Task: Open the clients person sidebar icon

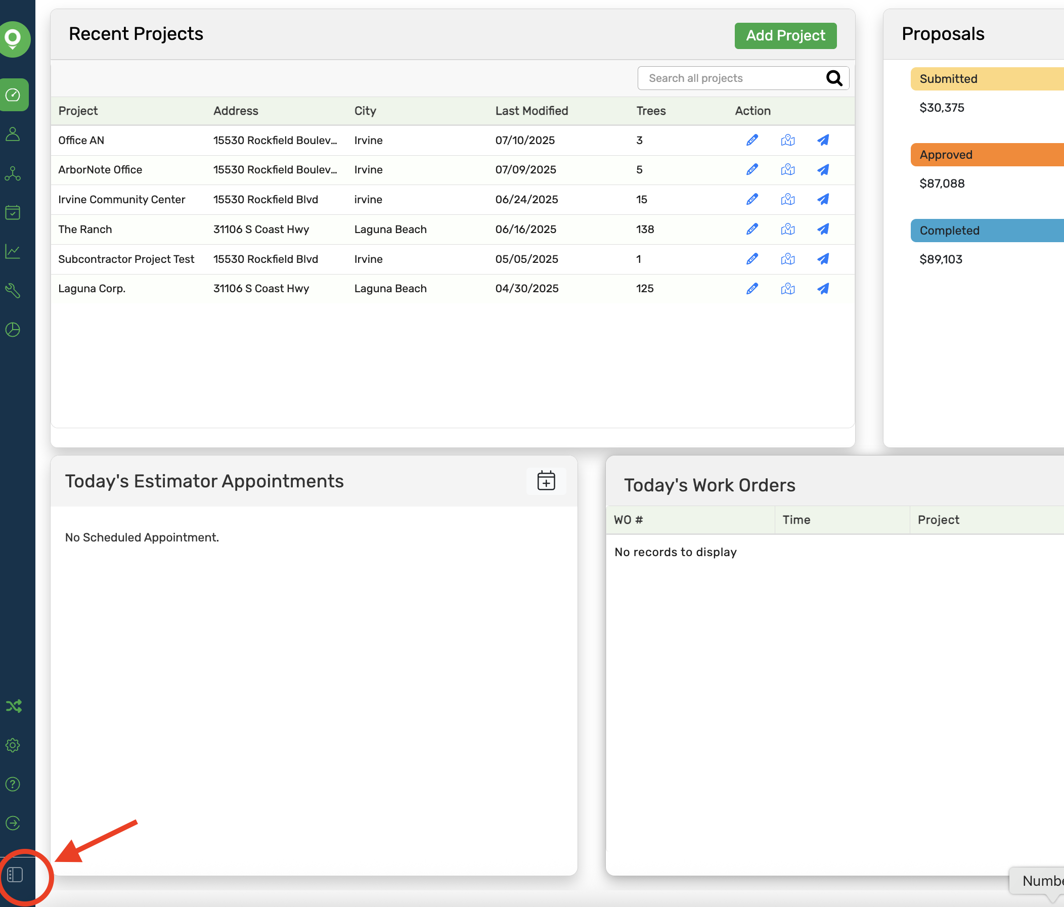Action: click(13, 134)
